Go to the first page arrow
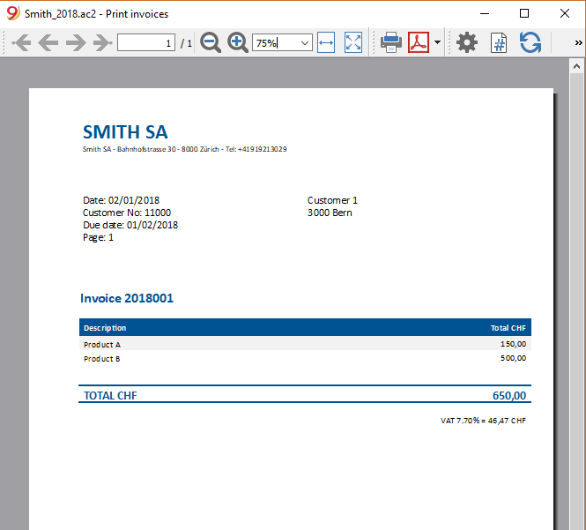The height and width of the screenshot is (530, 586). coord(21,42)
